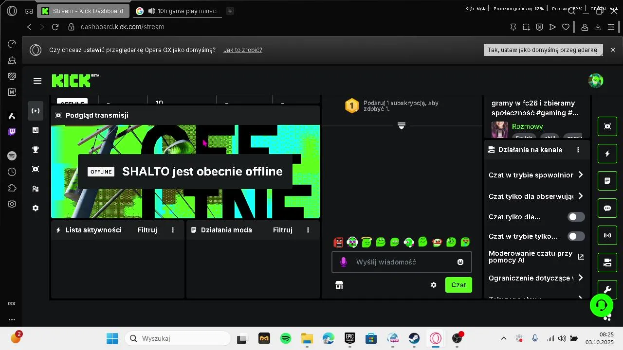The image size is (623, 350).
Task: Open Działania na kanale three-dot menu
Action: tap(578, 150)
